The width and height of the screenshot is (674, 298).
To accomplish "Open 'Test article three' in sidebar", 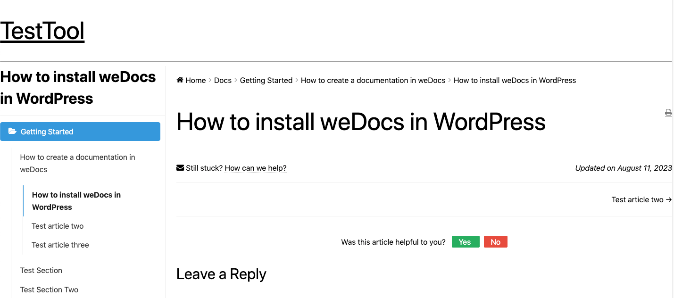I will pyautogui.click(x=60, y=245).
